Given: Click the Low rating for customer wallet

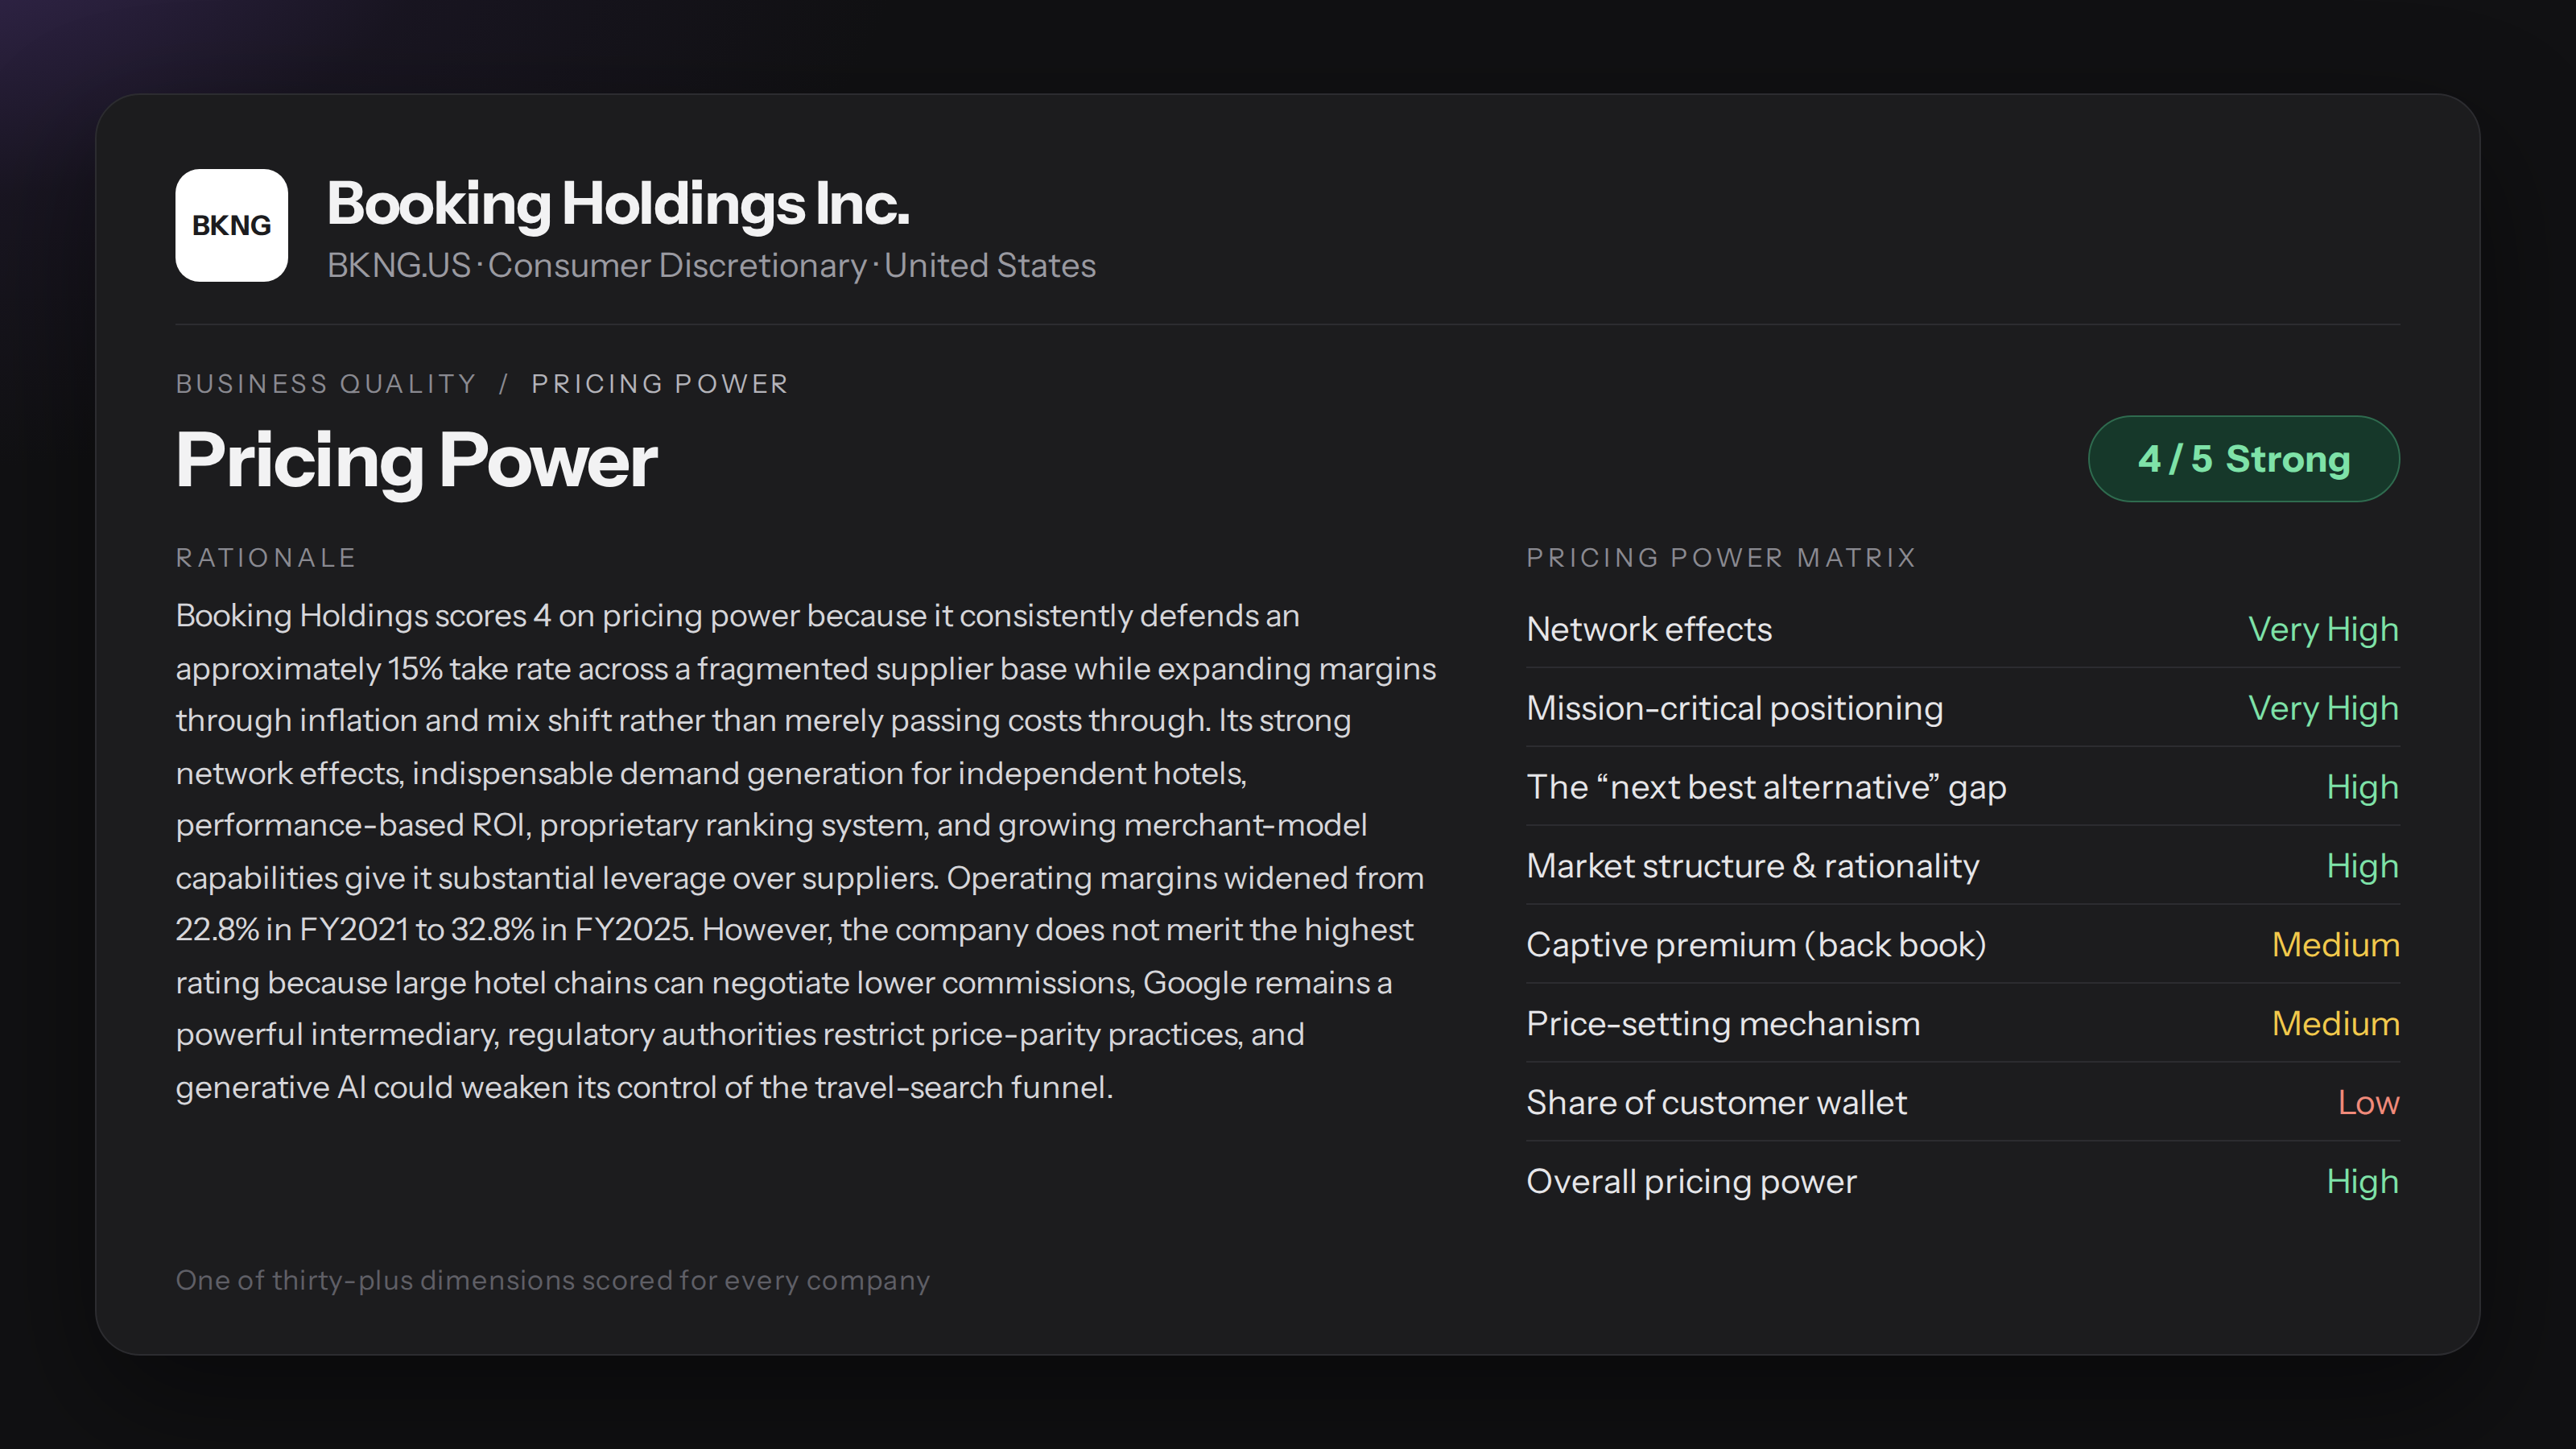Looking at the screenshot, I should click(2368, 1102).
